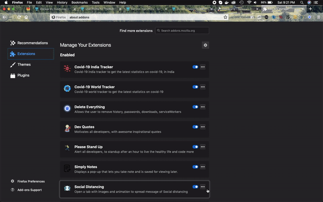Screen dimensions: 323x202
Task: Click the Please Stand Up extension icon
Action: pos(67,148)
